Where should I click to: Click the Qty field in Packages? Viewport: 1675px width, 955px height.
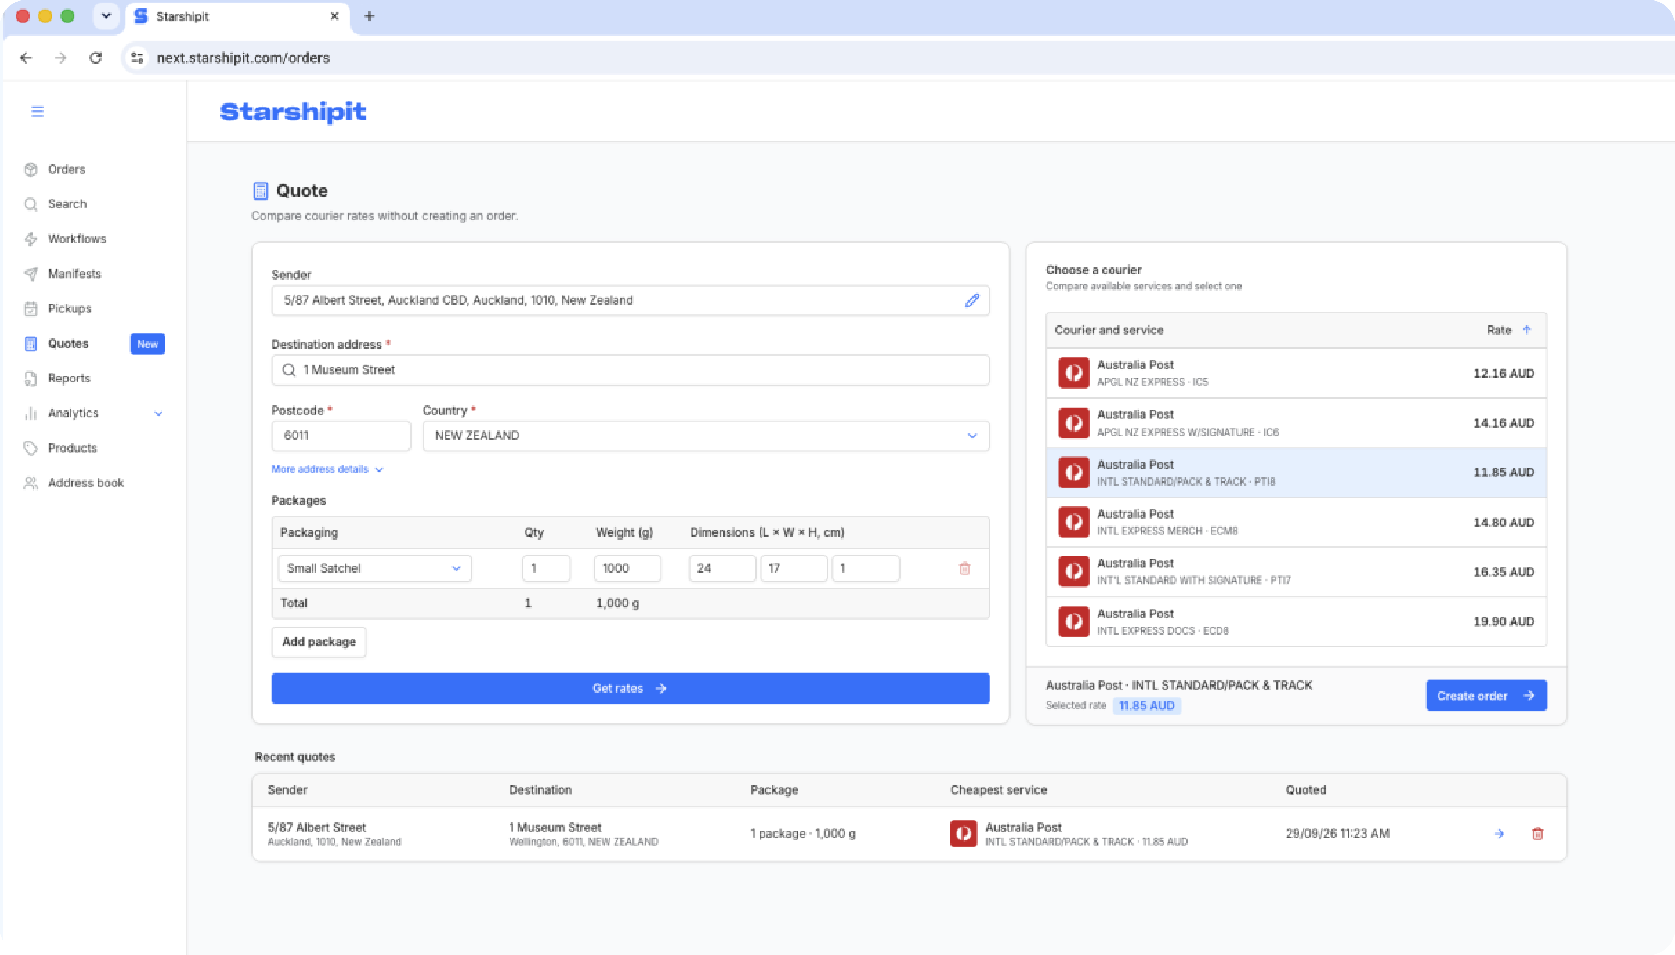pos(546,568)
